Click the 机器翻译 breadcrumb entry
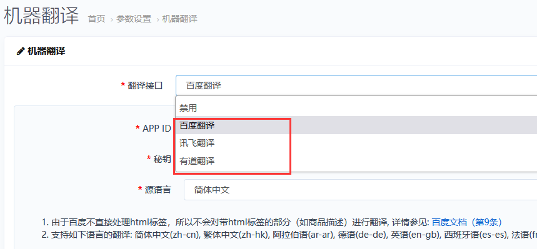The image size is (537, 249). pos(180,19)
